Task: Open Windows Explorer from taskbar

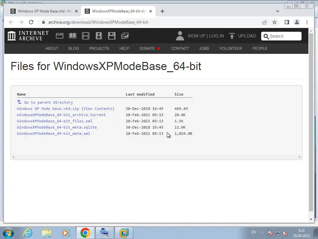Action: (x=47, y=233)
